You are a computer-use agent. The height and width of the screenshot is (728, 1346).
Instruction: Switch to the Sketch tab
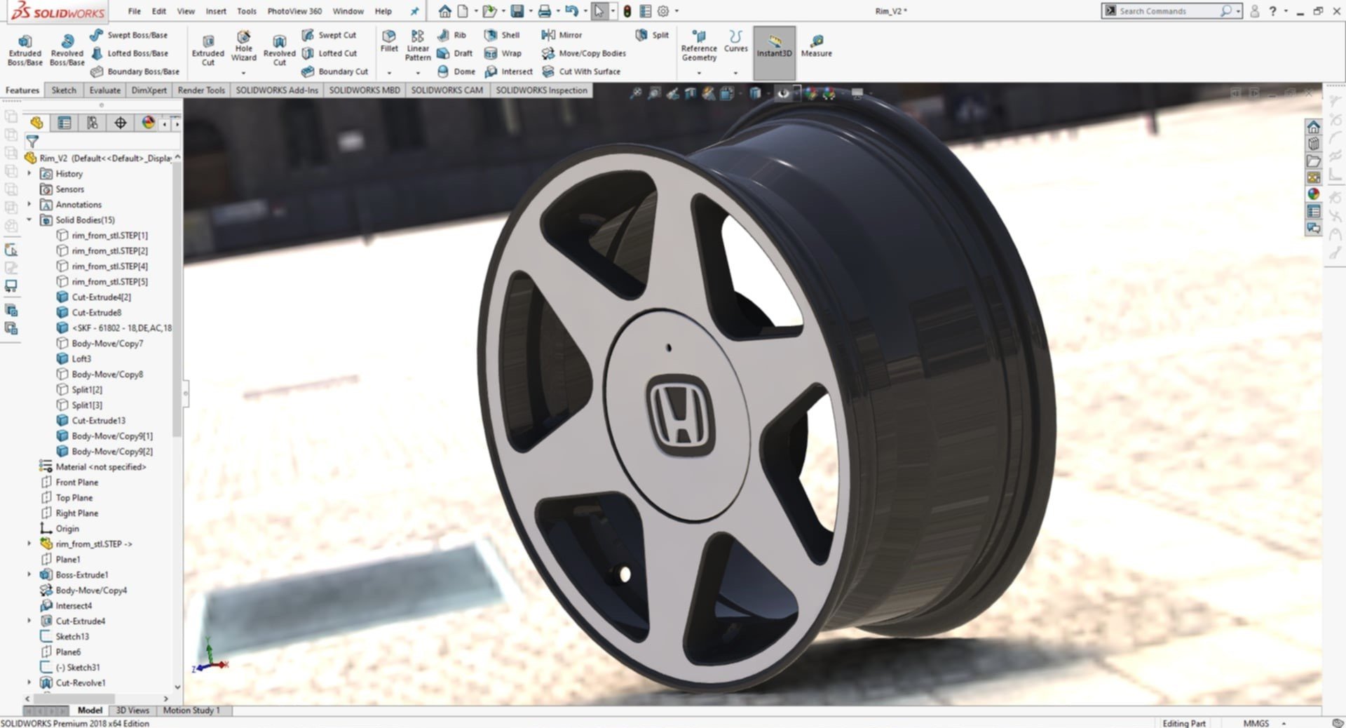(64, 90)
